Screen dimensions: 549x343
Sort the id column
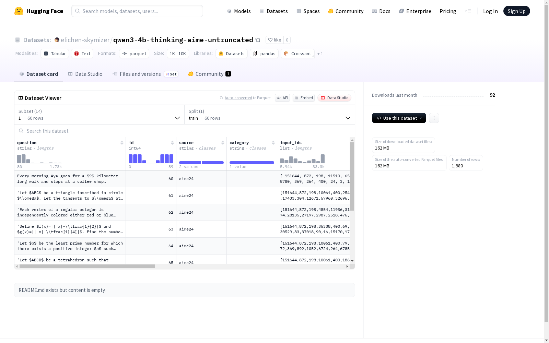[x=172, y=143]
